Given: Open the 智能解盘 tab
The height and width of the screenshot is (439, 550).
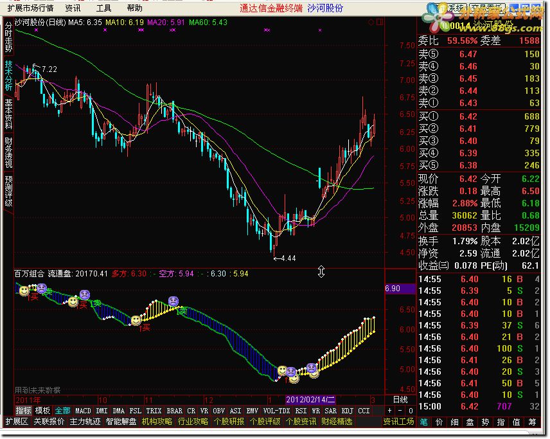Looking at the screenshot, I should click(121, 422).
